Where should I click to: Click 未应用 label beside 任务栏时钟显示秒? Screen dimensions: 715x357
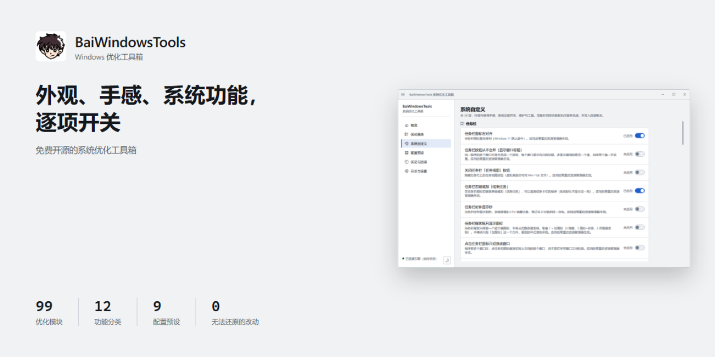(628, 209)
